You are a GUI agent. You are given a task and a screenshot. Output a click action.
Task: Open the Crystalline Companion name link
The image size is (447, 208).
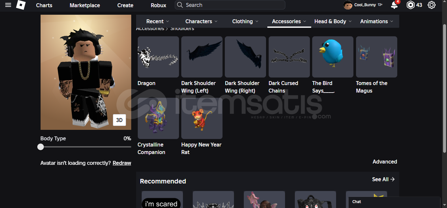(x=152, y=148)
